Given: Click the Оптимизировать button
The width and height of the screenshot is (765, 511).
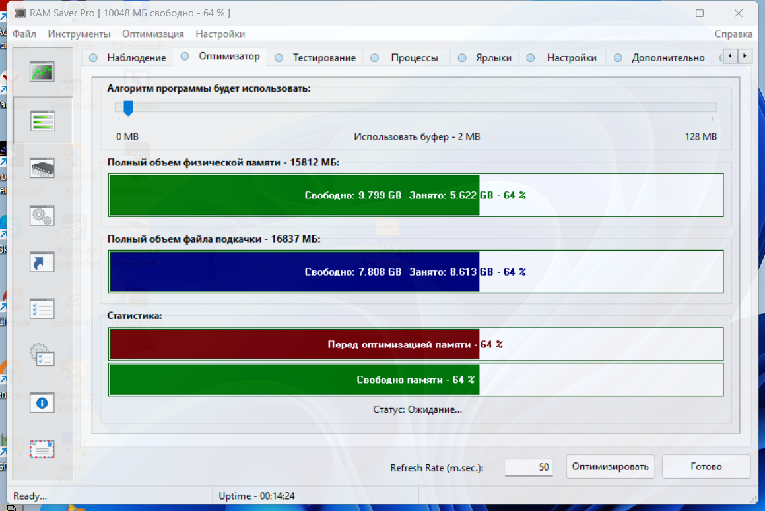Looking at the screenshot, I should pyautogui.click(x=610, y=467).
